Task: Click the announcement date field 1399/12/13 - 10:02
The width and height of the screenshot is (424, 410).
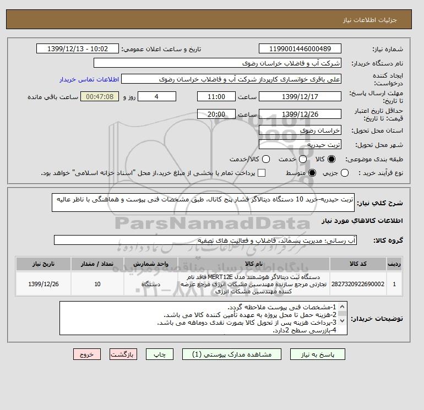Action: click(x=78, y=48)
